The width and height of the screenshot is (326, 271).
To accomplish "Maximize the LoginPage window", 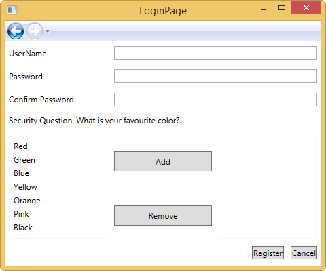I will click(x=282, y=8).
